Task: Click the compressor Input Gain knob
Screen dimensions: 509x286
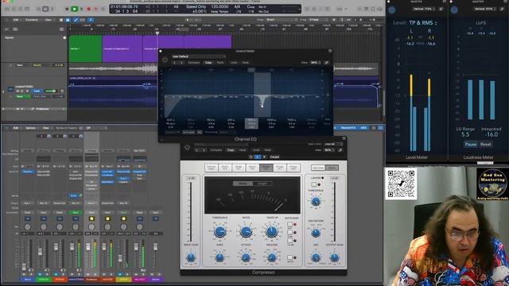Action: [x=191, y=257]
